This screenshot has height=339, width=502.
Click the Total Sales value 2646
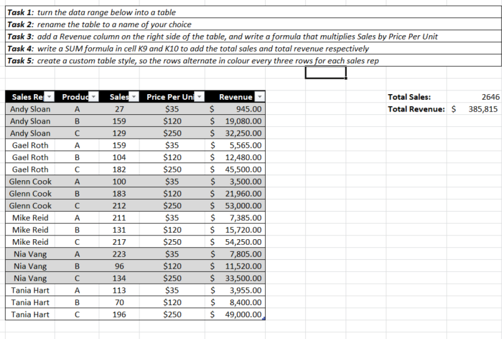point(474,97)
